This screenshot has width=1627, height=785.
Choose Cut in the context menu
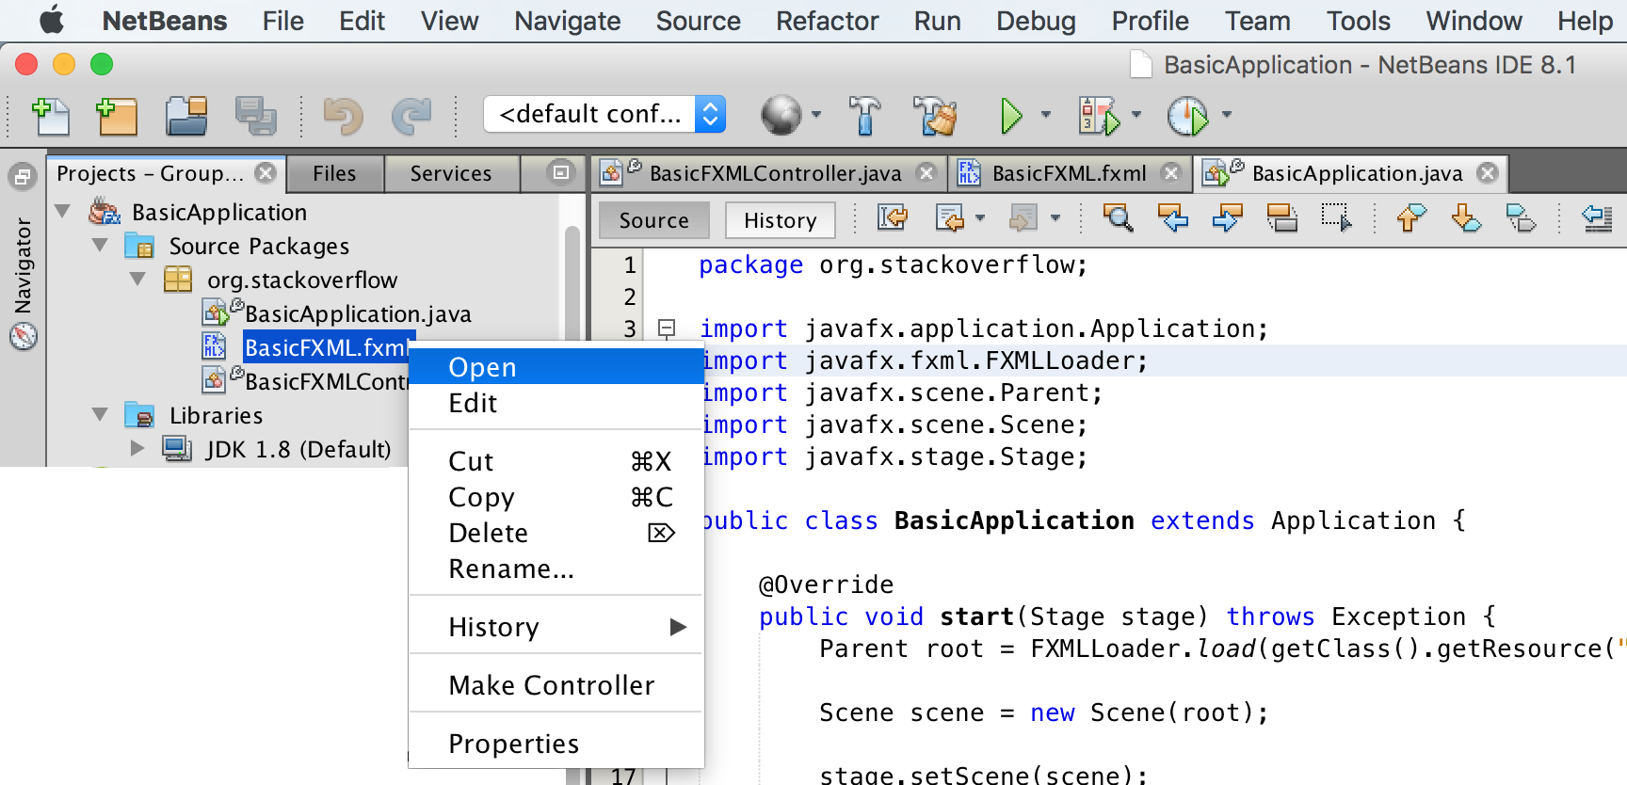556,461
